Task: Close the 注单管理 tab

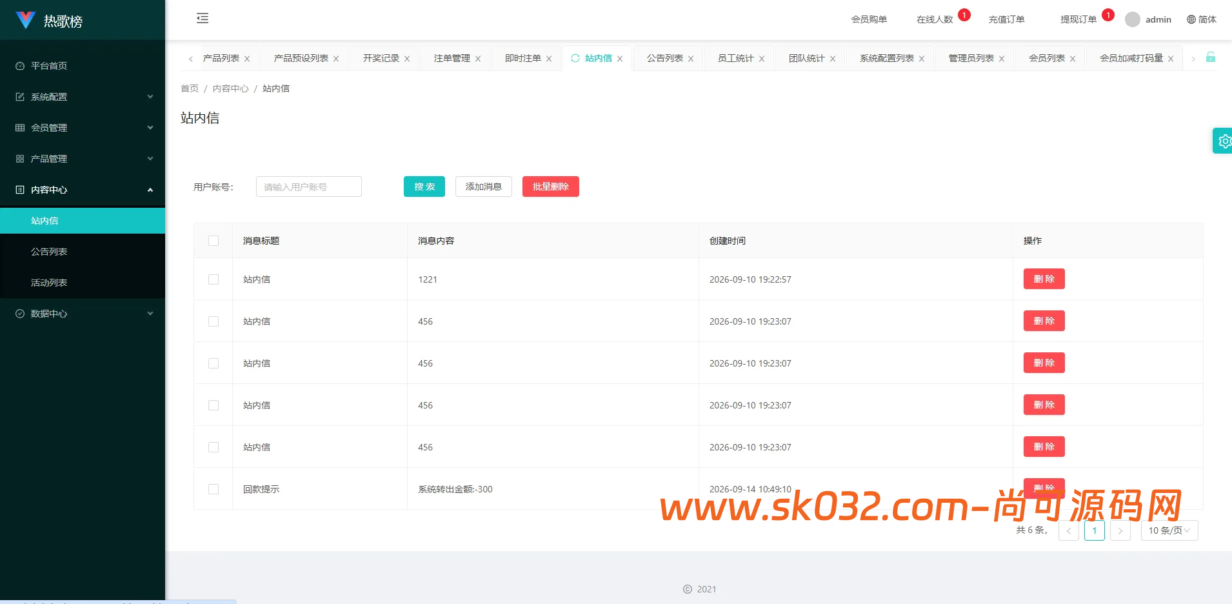Action: click(478, 59)
